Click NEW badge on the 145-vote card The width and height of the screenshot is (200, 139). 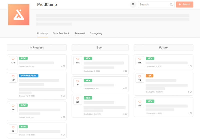click(150, 58)
